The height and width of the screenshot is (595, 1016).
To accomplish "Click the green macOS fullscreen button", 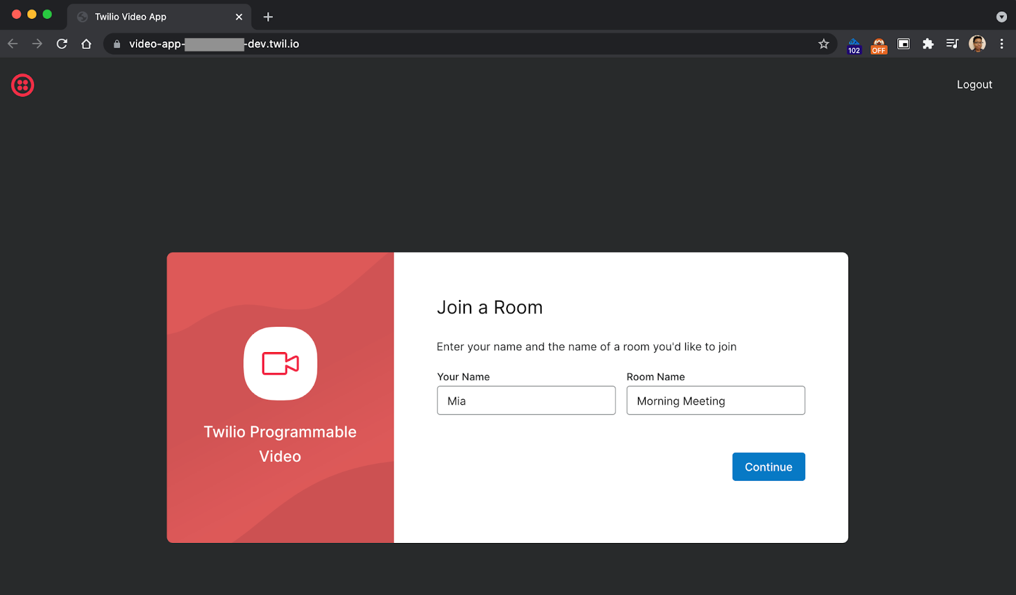I will coord(47,14).
